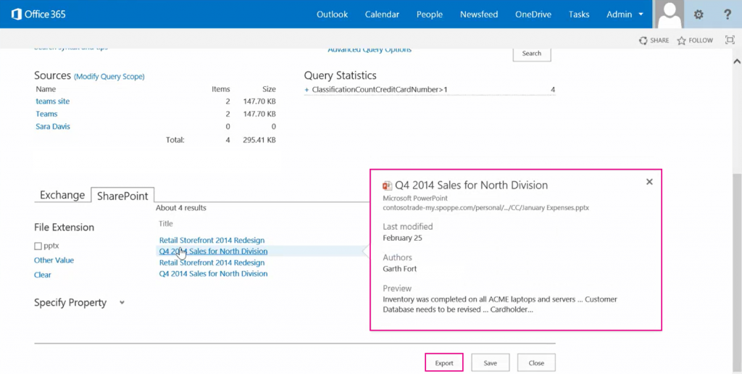742x374 pixels.
Task: Switch to the Exchange tab
Action: 62,195
